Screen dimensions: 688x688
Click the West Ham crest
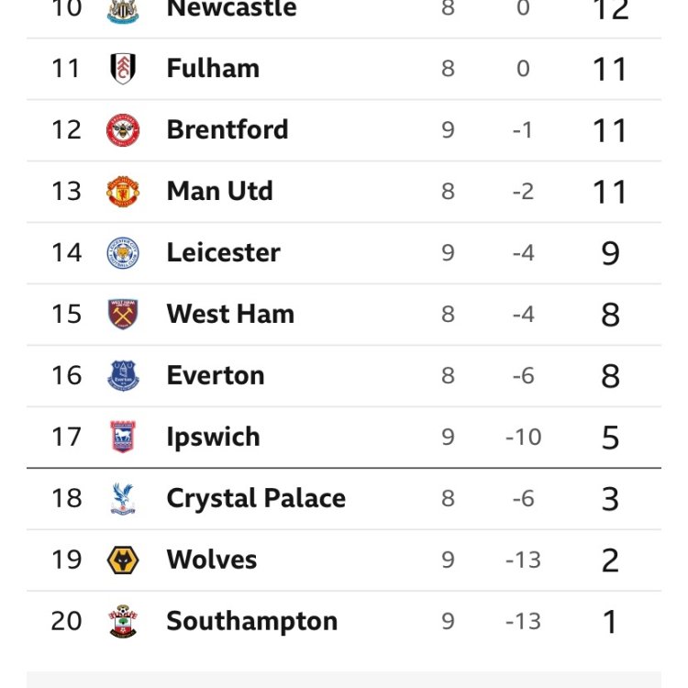coord(123,315)
